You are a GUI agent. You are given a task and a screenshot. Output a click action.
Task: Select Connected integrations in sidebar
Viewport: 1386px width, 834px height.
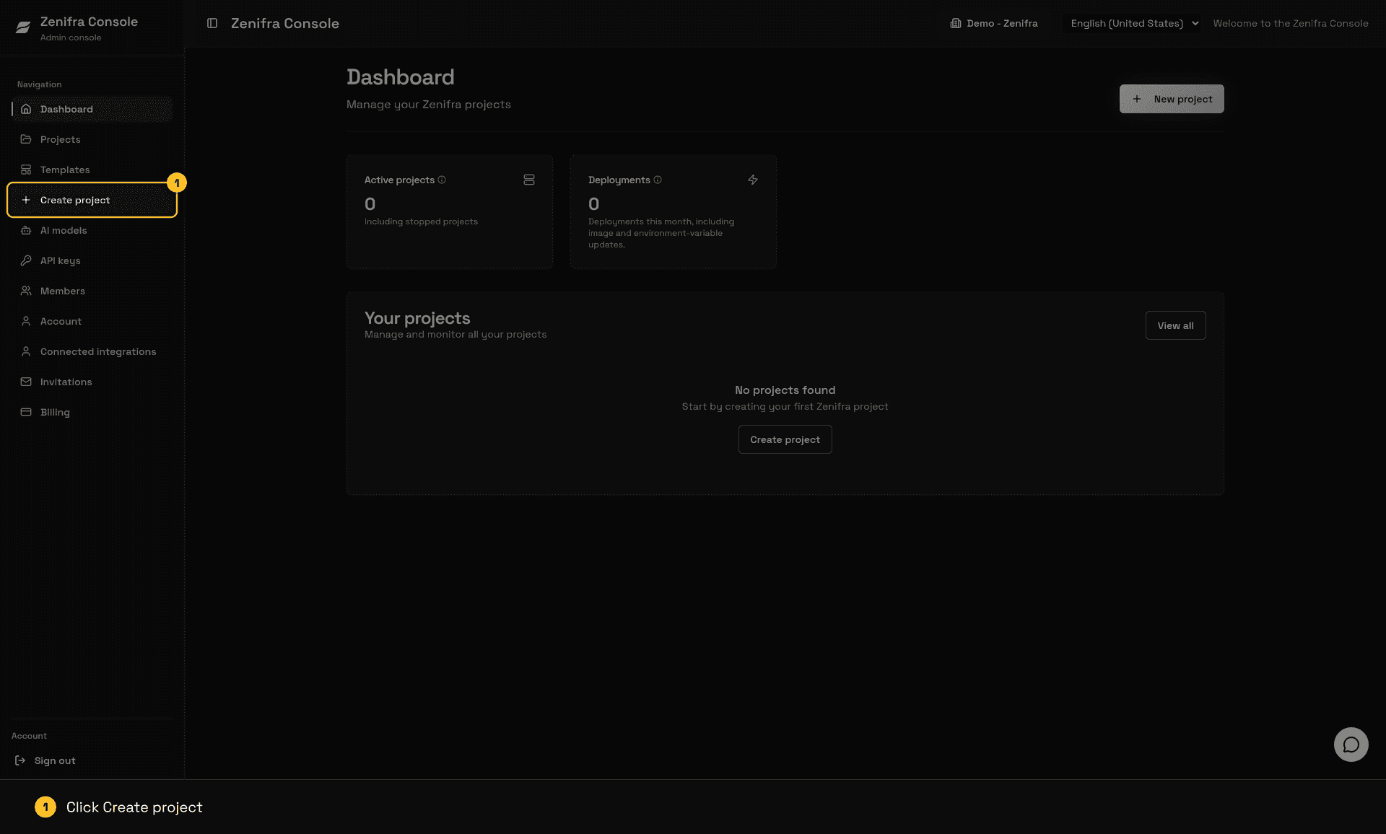[92, 351]
